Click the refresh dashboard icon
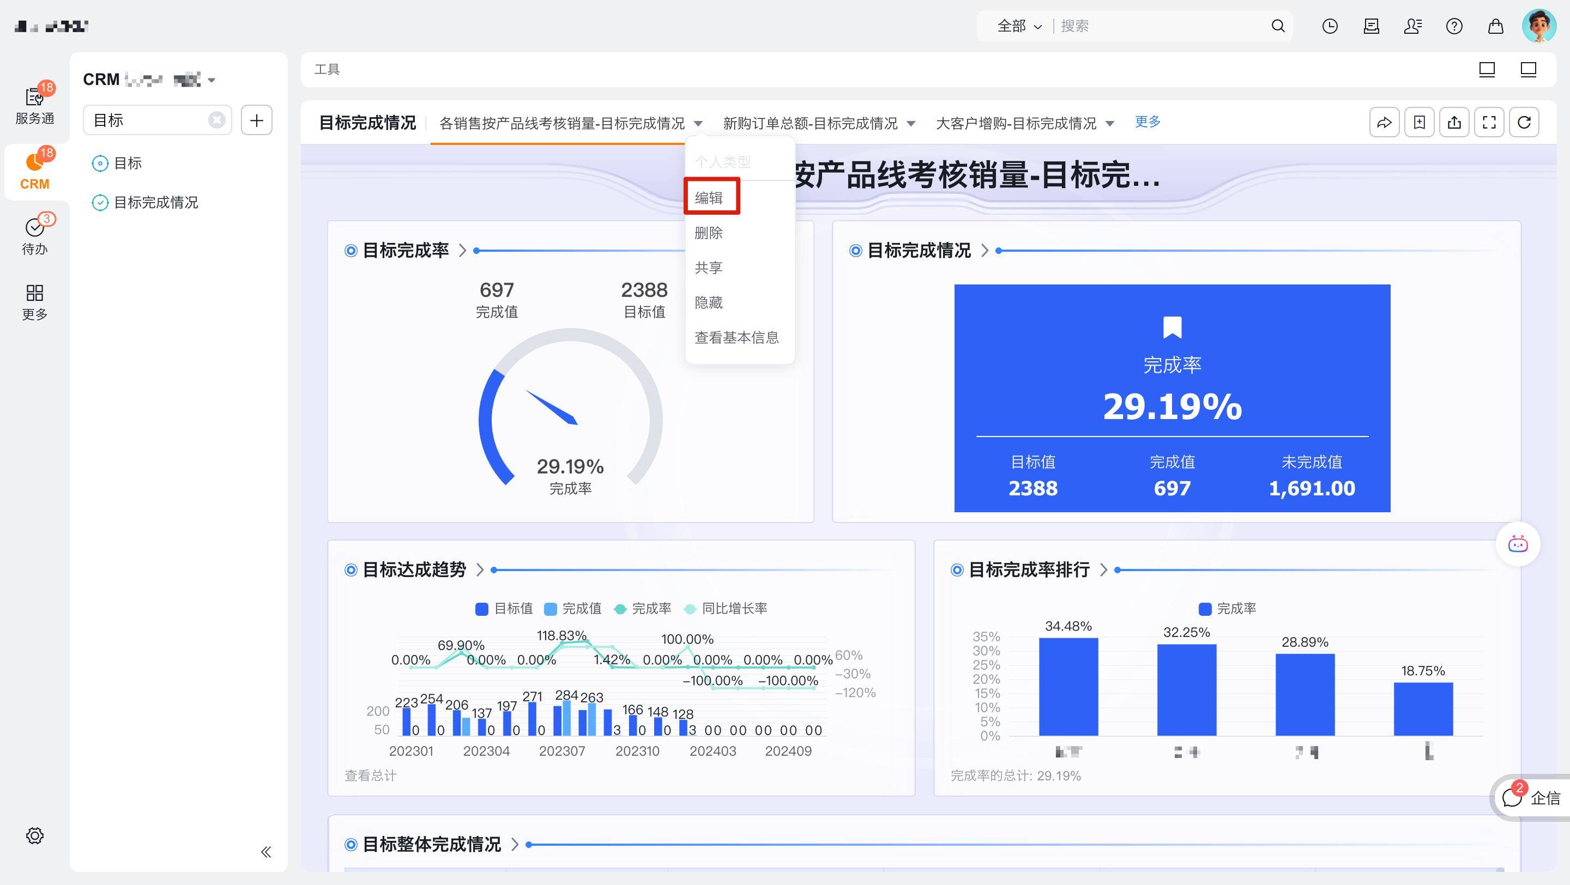This screenshot has height=885, width=1570. tap(1524, 123)
